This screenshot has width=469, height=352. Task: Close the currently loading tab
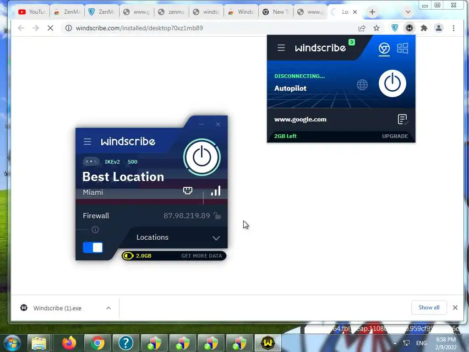pyautogui.click(x=355, y=12)
